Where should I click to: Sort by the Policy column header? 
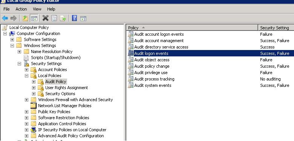tap(192, 28)
